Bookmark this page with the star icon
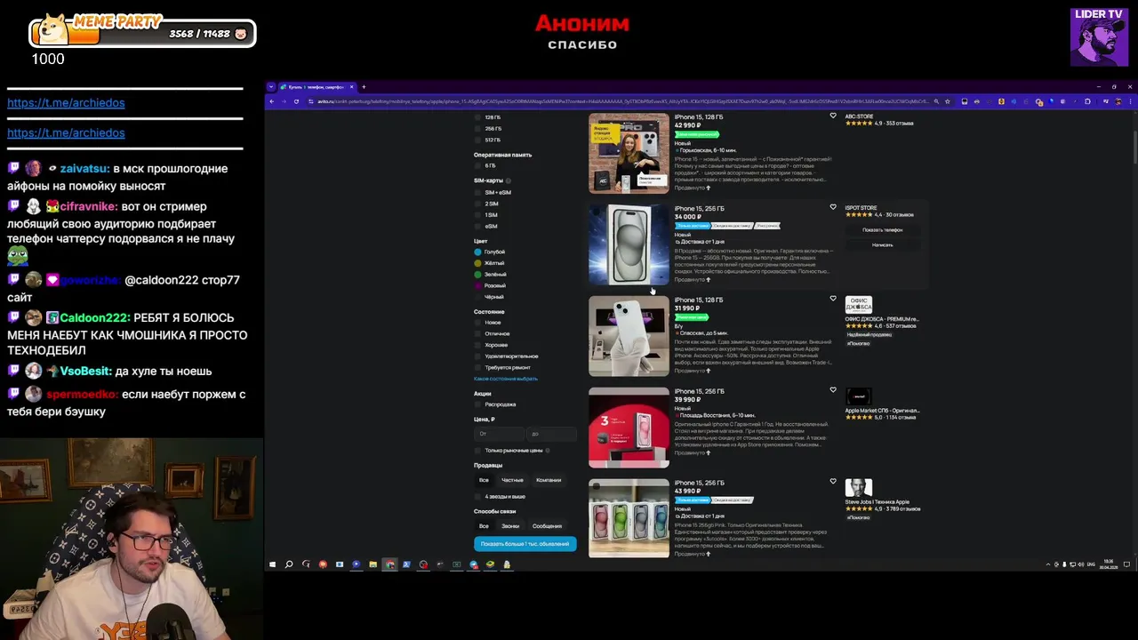The height and width of the screenshot is (640, 1138). tap(948, 101)
